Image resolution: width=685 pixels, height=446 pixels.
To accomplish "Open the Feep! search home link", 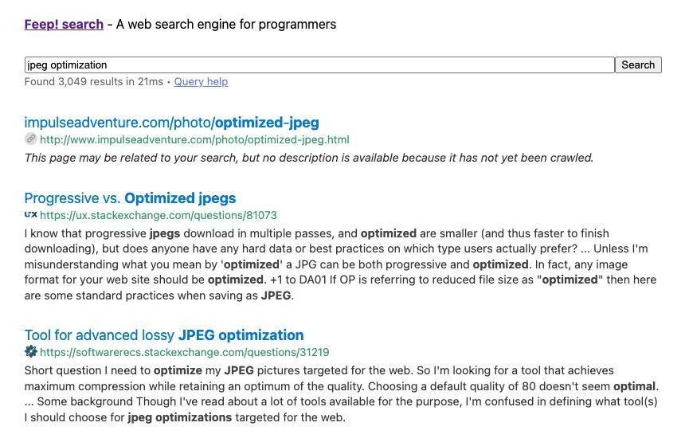I will [64, 25].
